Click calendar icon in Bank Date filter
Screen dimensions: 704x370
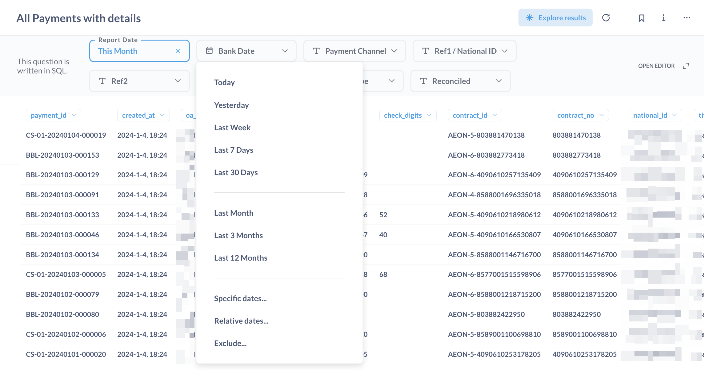[209, 51]
